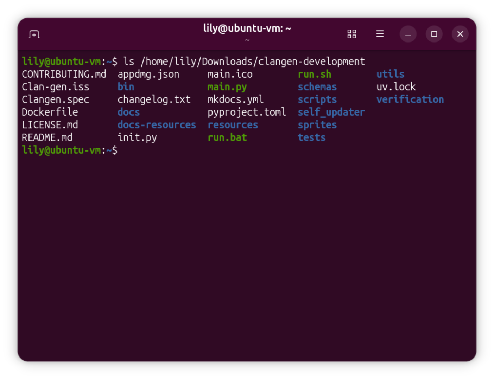
Task: Click main.ico file name
Action: [230, 74]
